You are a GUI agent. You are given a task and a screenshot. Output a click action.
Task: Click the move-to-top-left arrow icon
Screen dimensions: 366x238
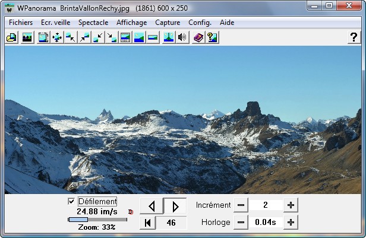click(71, 37)
